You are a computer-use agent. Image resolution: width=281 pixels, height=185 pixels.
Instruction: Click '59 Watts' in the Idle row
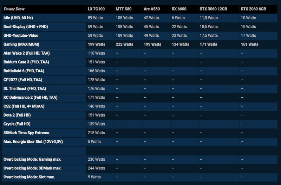[95, 18]
